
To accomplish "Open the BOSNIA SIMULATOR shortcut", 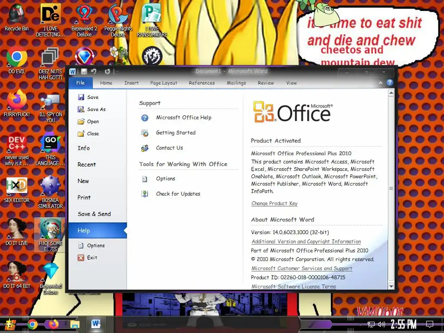I will coord(50,192).
